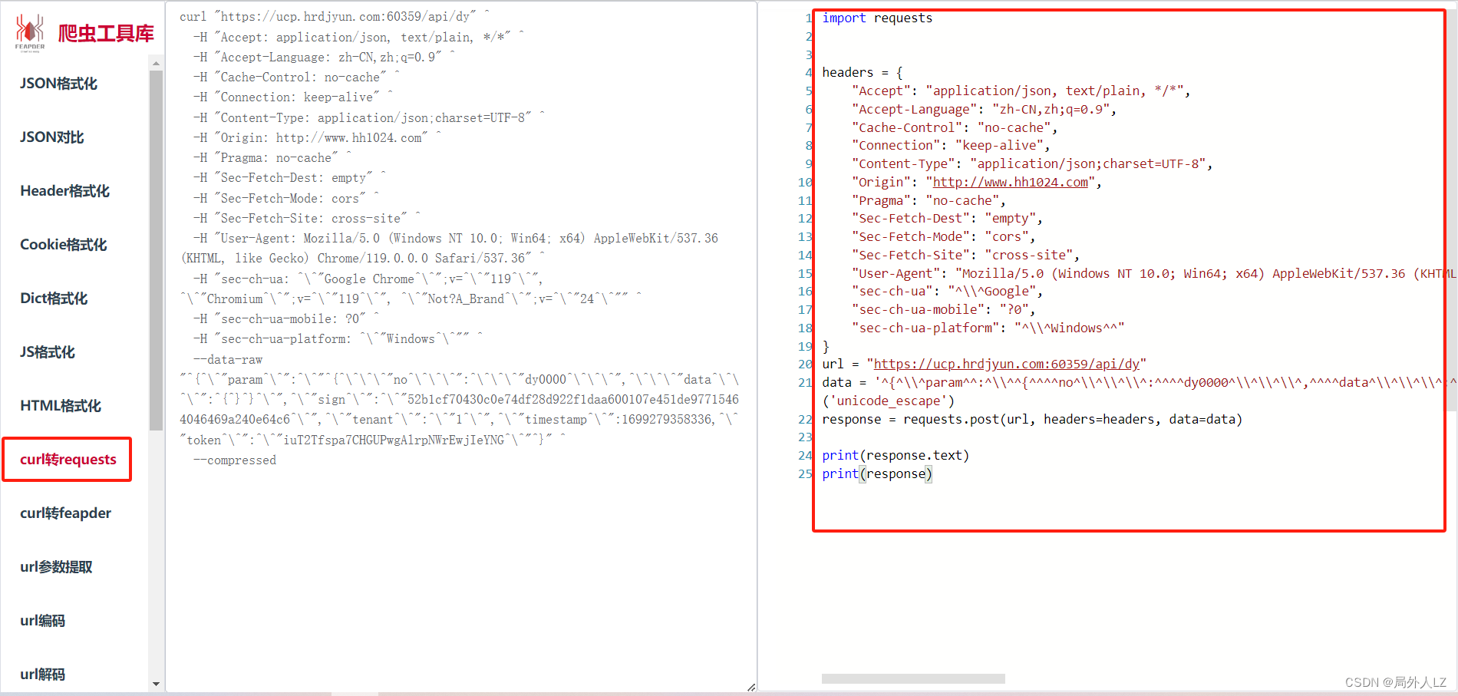This screenshot has height=696, width=1458.
Task: Click the "Cache-Control": "no-cache" line
Action: (955, 127)
